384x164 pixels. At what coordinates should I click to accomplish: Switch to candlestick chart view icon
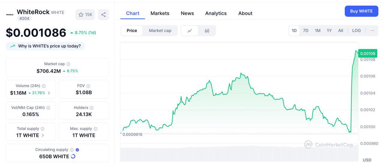207,31
